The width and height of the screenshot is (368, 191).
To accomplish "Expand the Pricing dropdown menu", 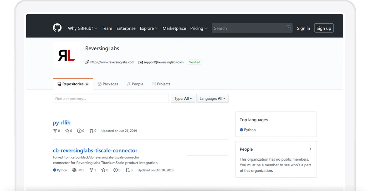I will [x=199, y=28].
